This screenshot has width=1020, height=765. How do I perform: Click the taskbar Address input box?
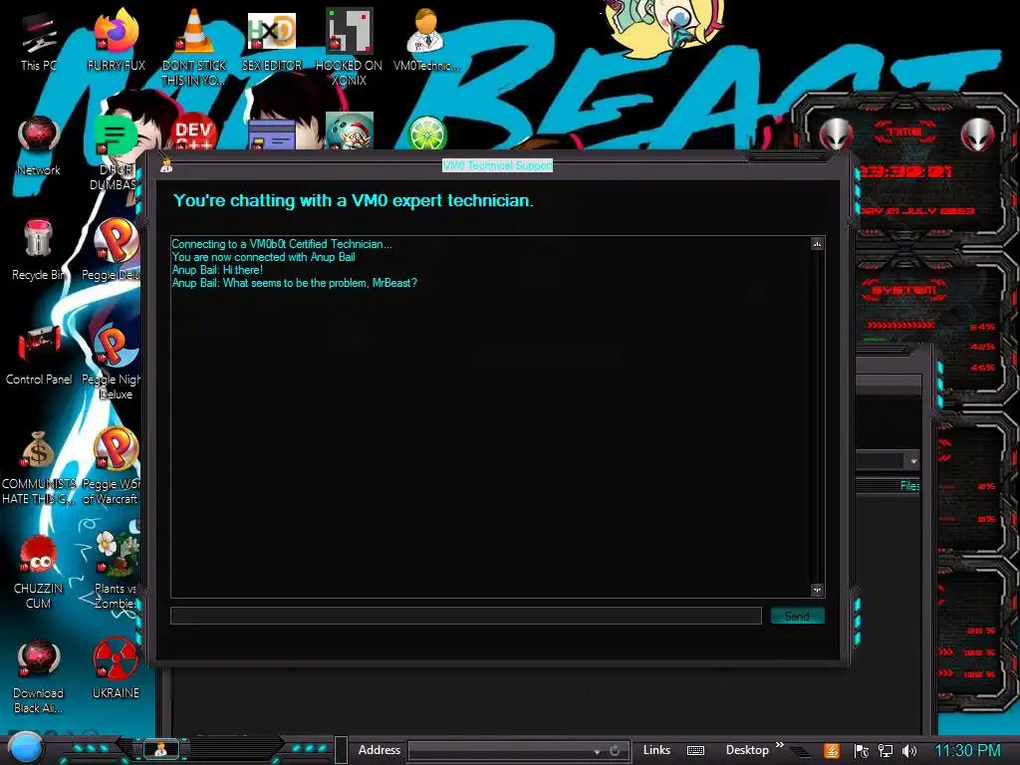[x=501, y=751]
